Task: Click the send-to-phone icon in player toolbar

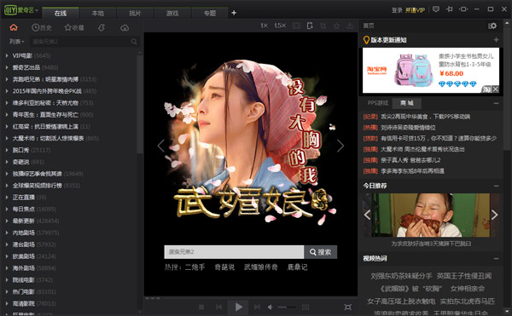Action: (310, 26)
